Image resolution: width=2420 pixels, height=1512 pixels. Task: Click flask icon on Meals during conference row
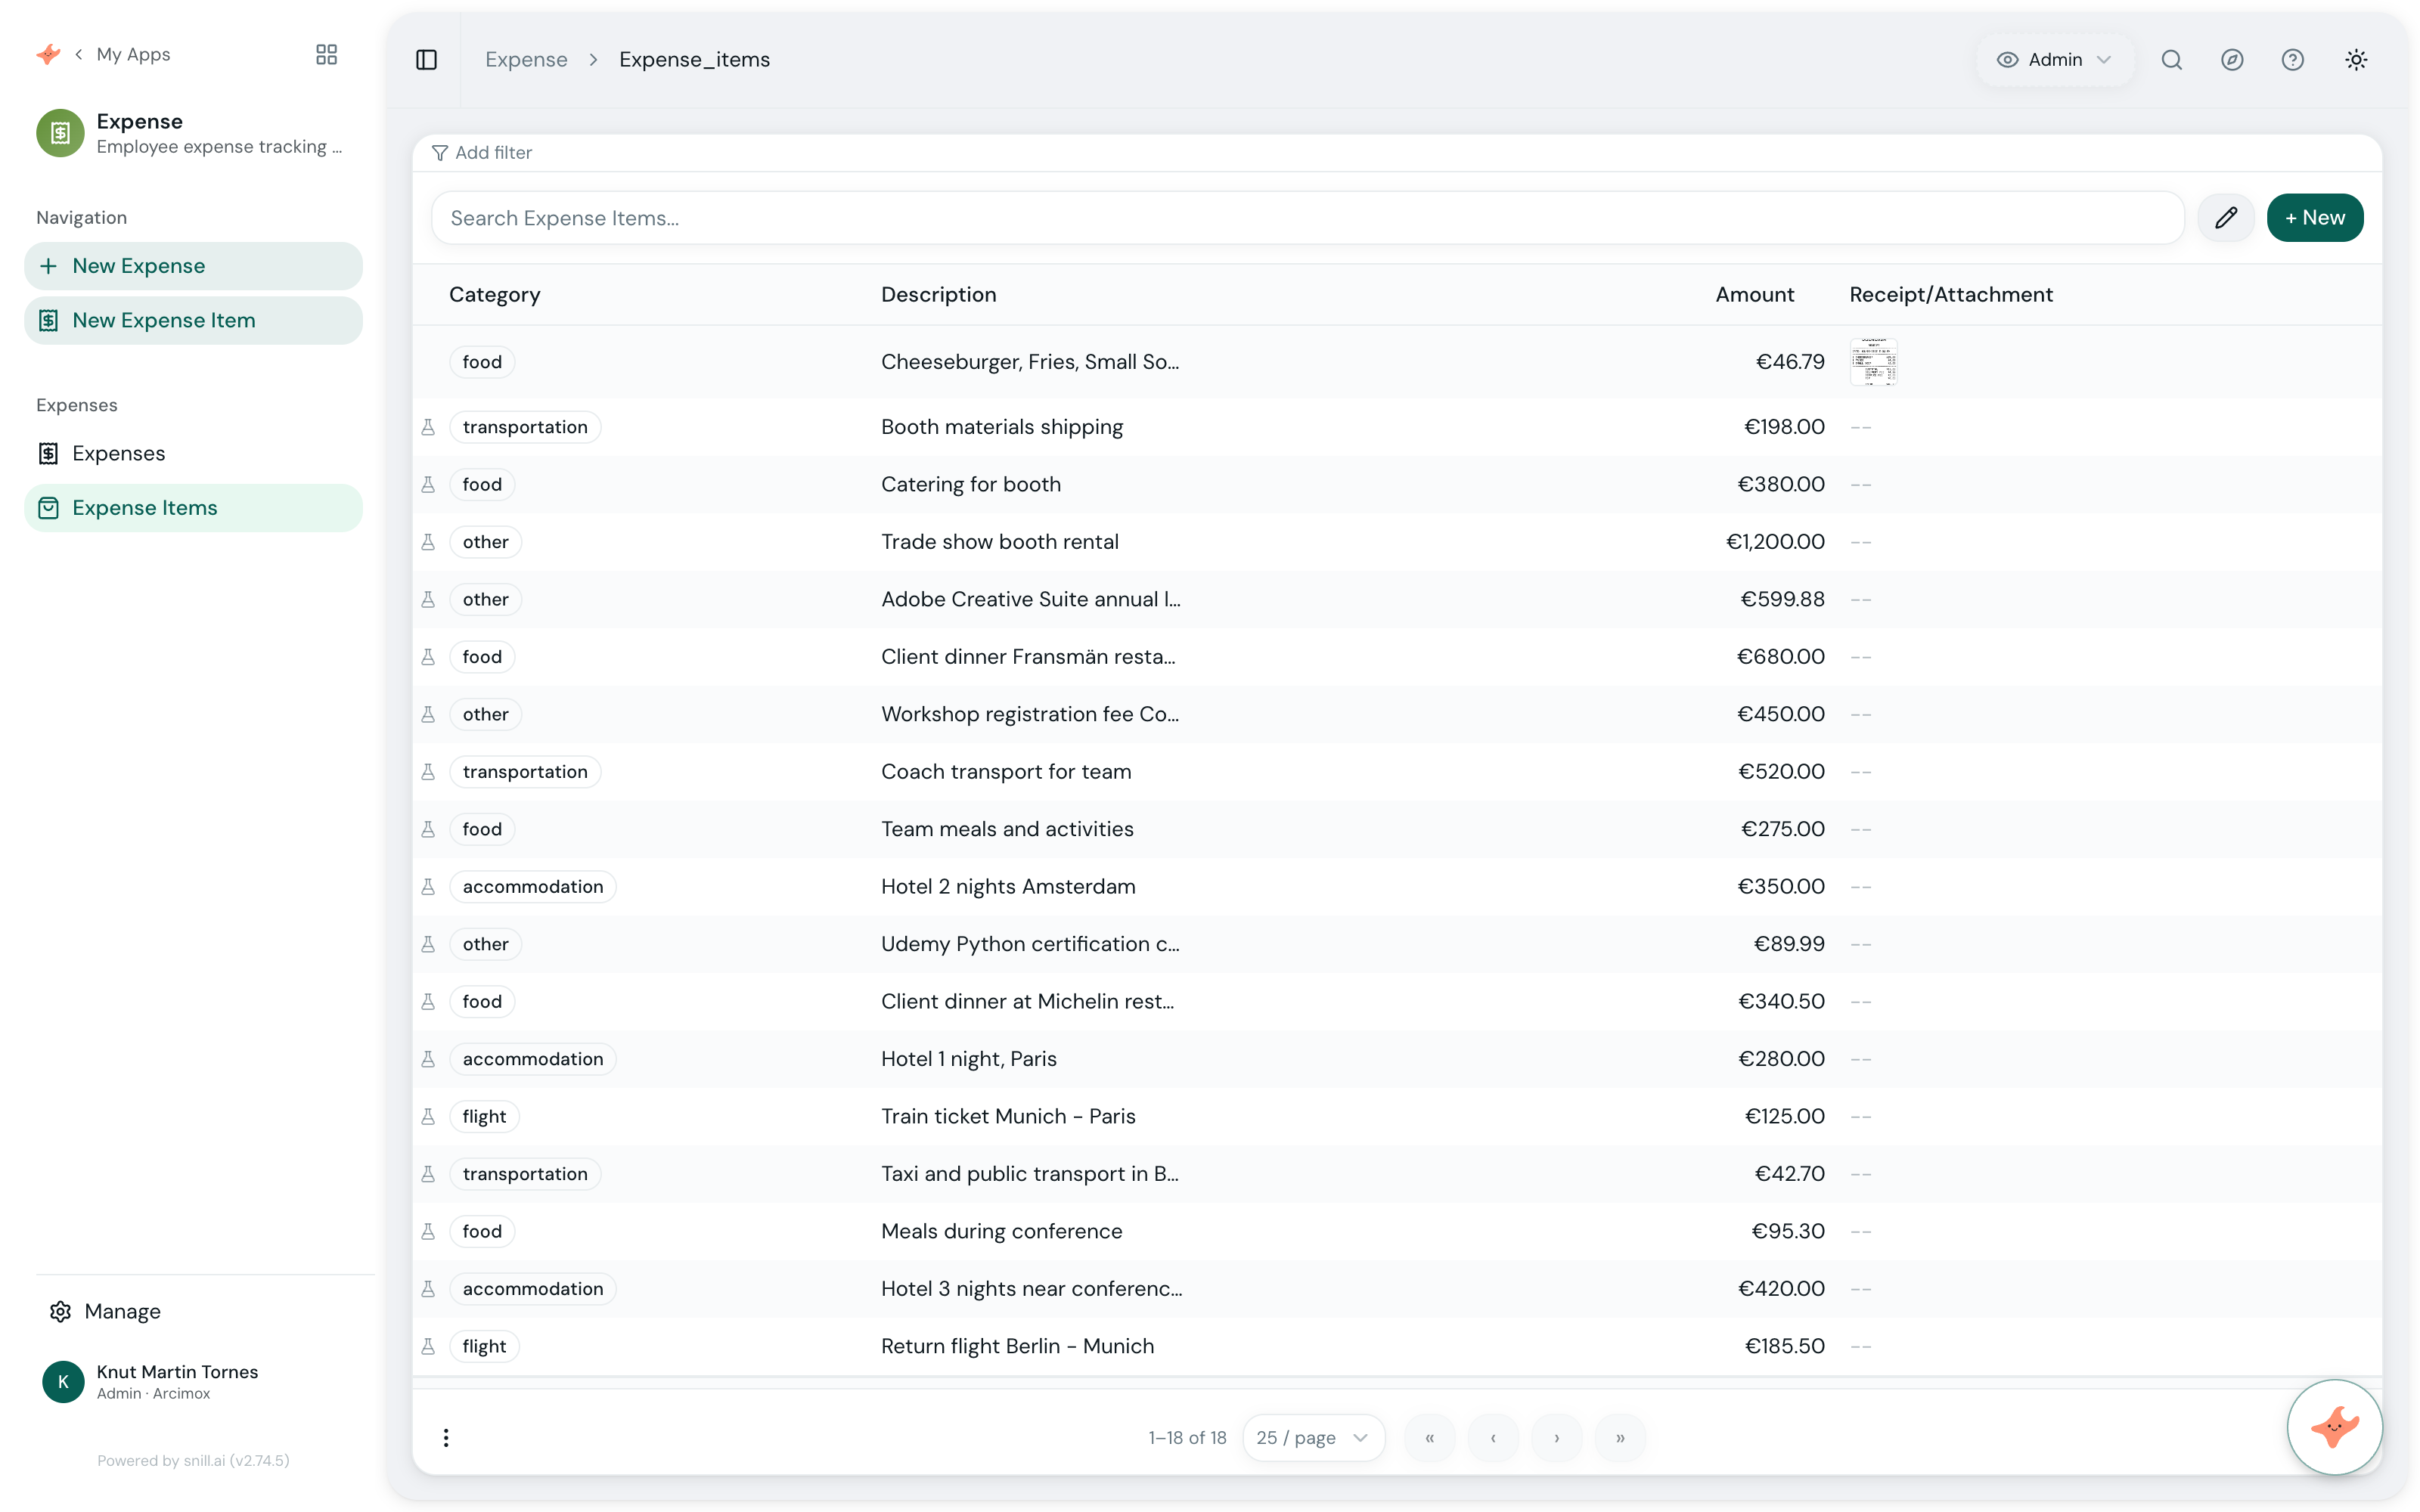point(428,1232)
